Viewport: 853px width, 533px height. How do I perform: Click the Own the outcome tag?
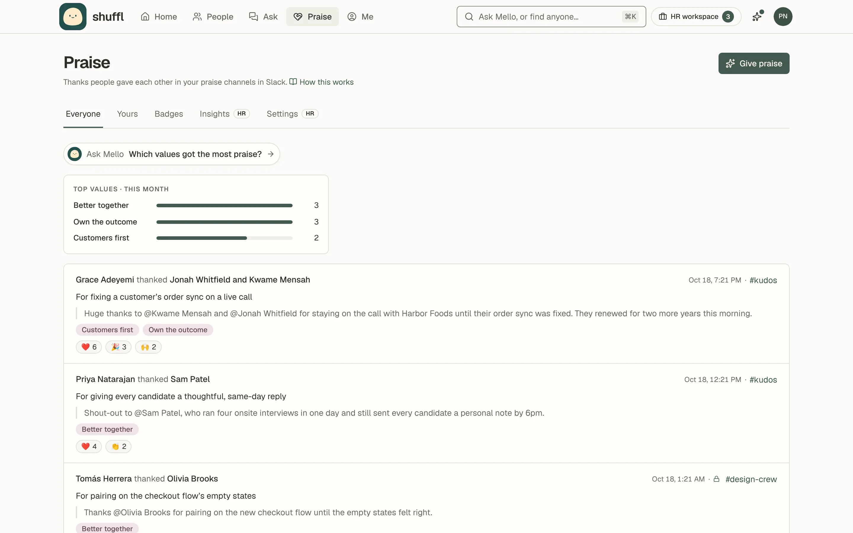pos(178,330)
